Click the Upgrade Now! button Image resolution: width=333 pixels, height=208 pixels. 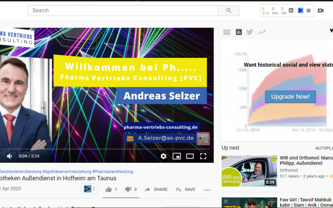tap(290, 97)
